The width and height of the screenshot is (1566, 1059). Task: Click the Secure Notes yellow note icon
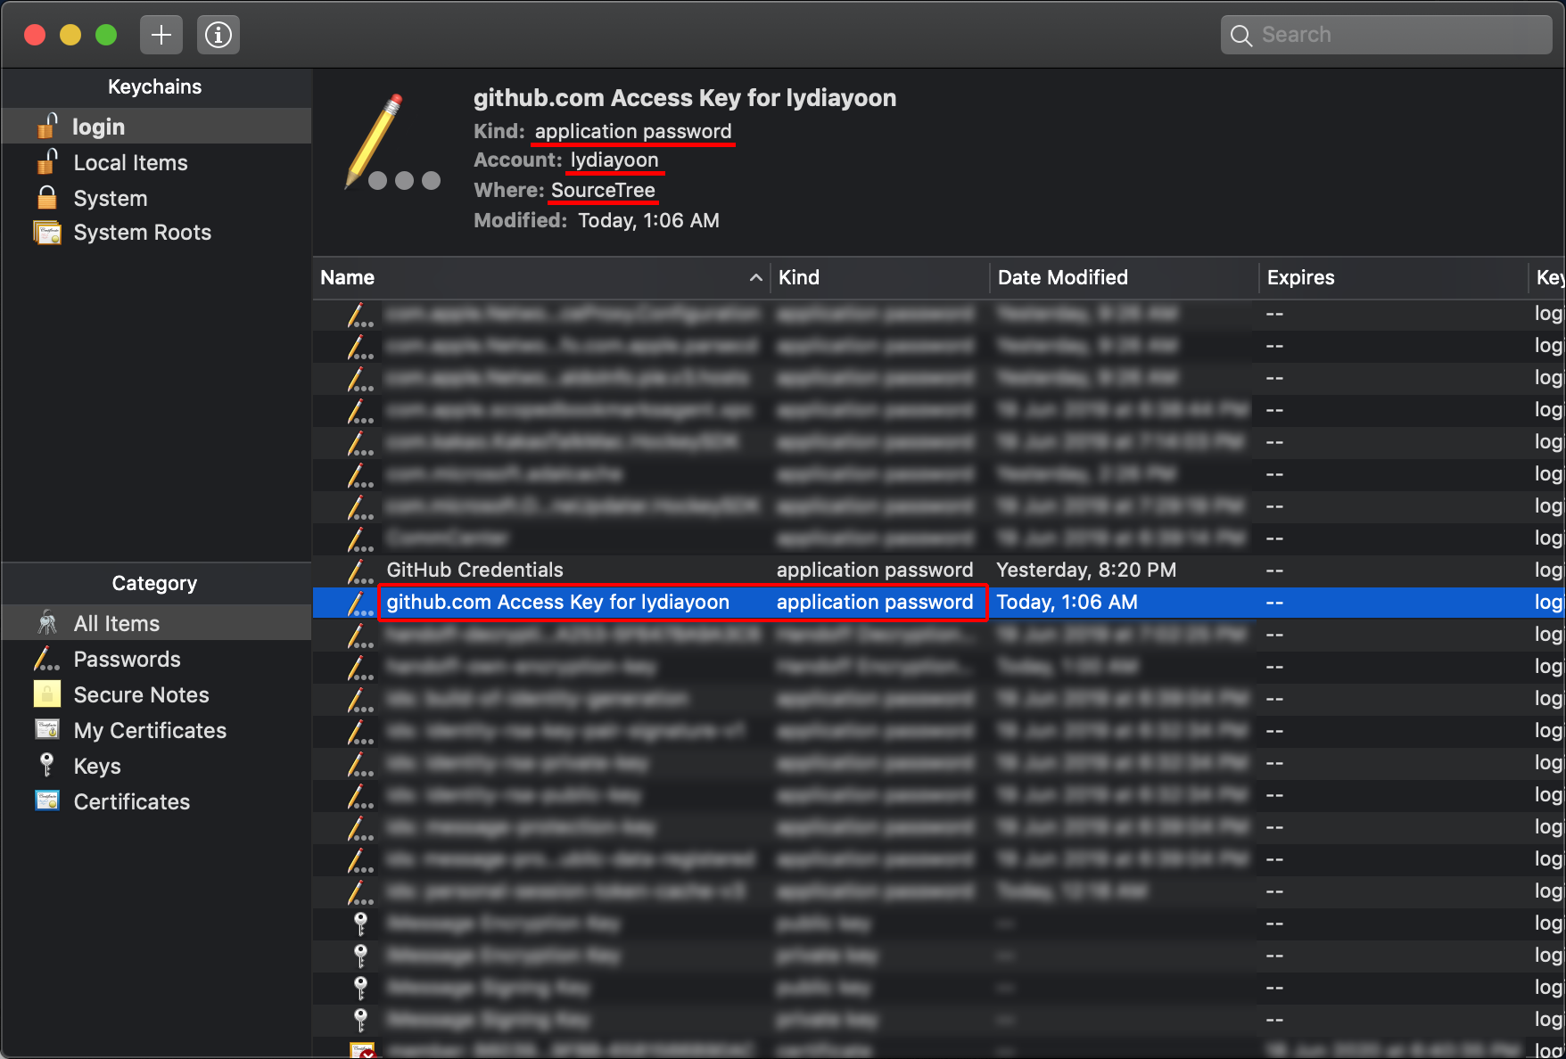pos(47,694)
